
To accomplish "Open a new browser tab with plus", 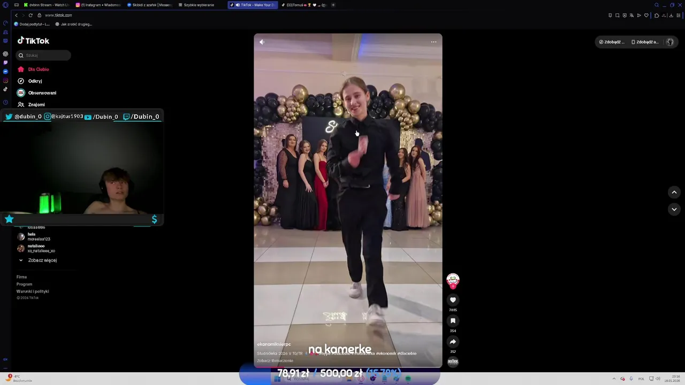I will tap(333, 5).
